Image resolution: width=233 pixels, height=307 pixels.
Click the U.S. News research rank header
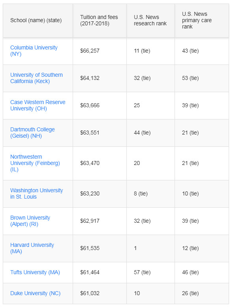click(x=151, y=20)
